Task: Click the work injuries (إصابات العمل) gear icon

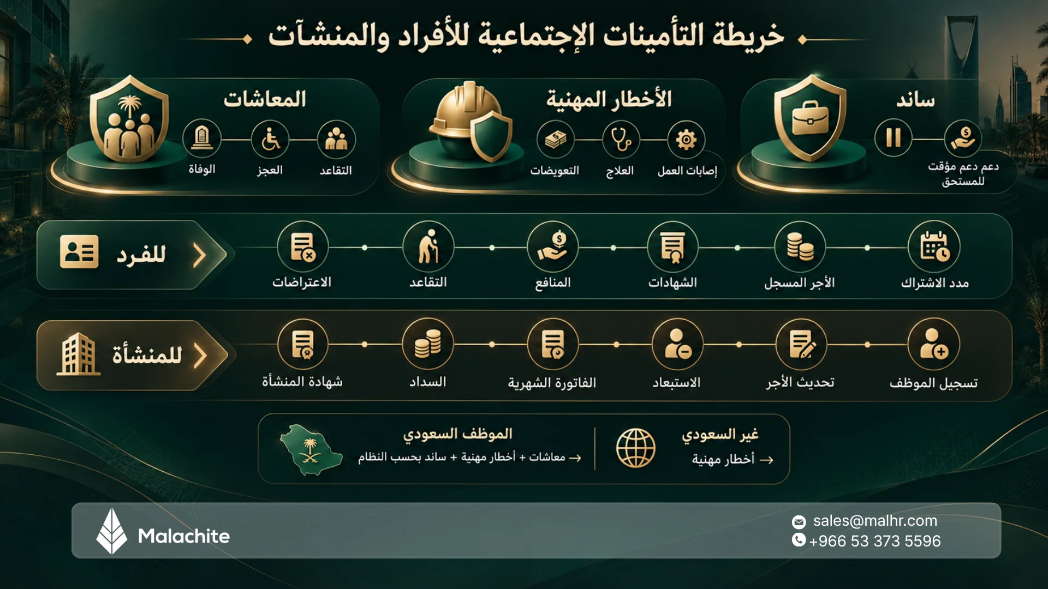Action: coord(686,140)
